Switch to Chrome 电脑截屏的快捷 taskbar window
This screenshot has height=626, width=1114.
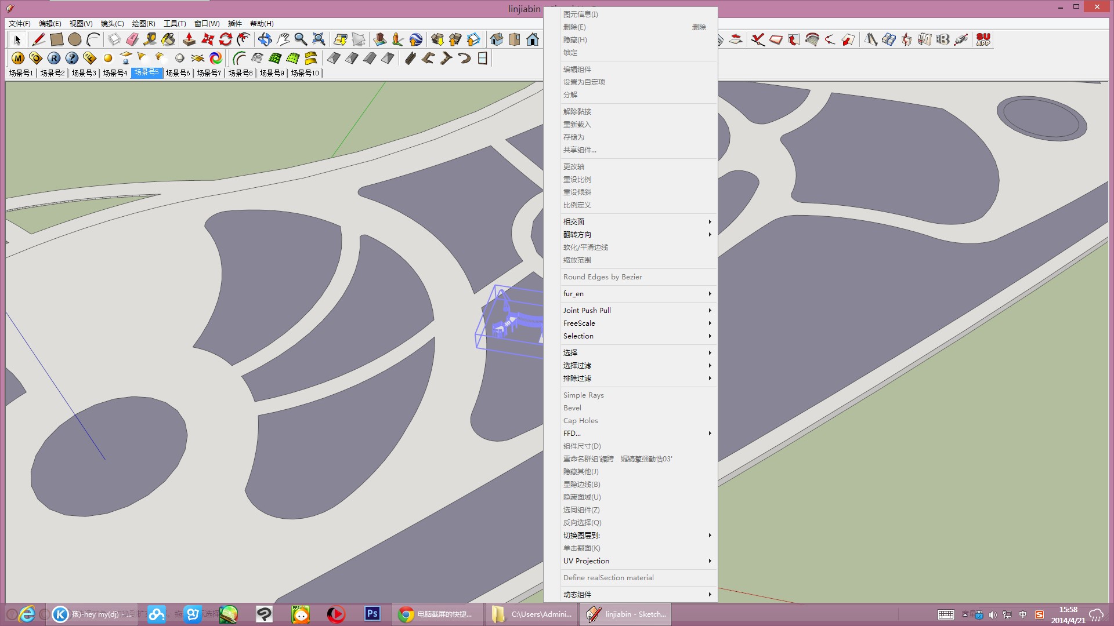(437, 614)
